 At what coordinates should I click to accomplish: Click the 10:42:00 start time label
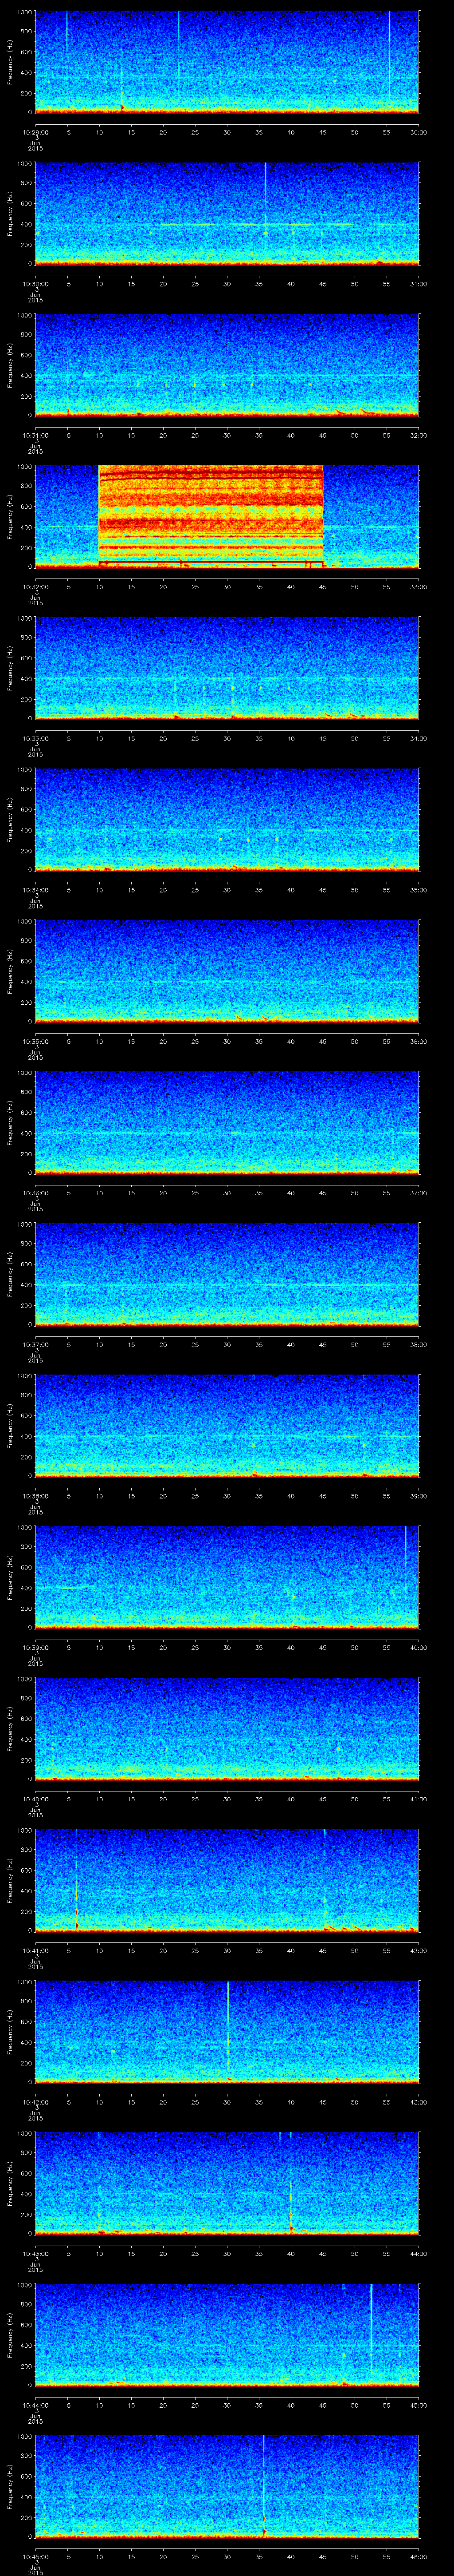[35, 2102]
